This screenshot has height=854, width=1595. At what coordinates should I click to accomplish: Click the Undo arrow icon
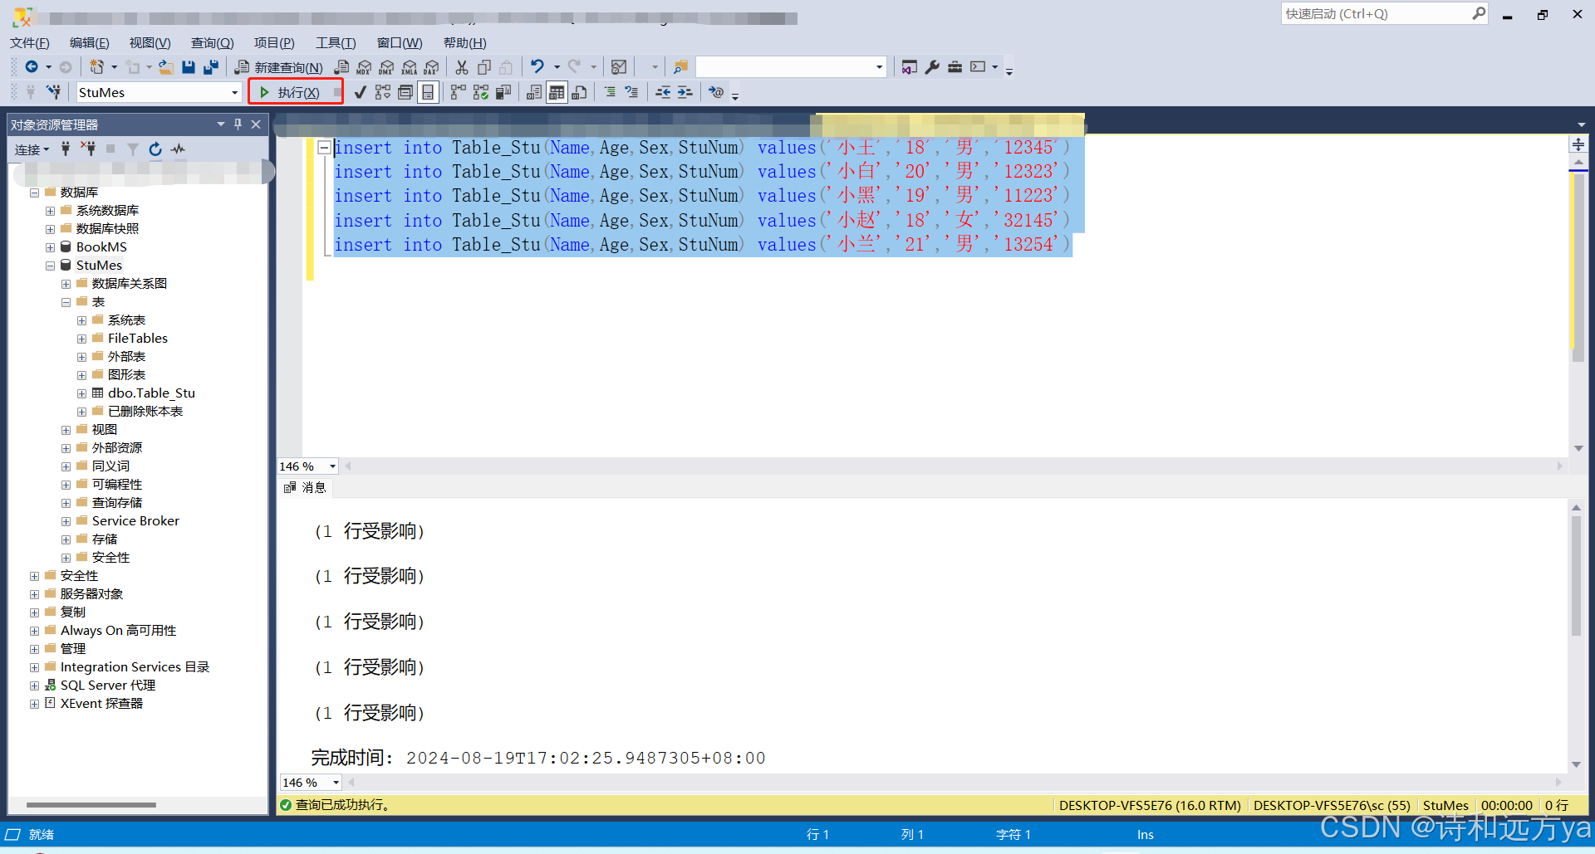coord(537,66)
